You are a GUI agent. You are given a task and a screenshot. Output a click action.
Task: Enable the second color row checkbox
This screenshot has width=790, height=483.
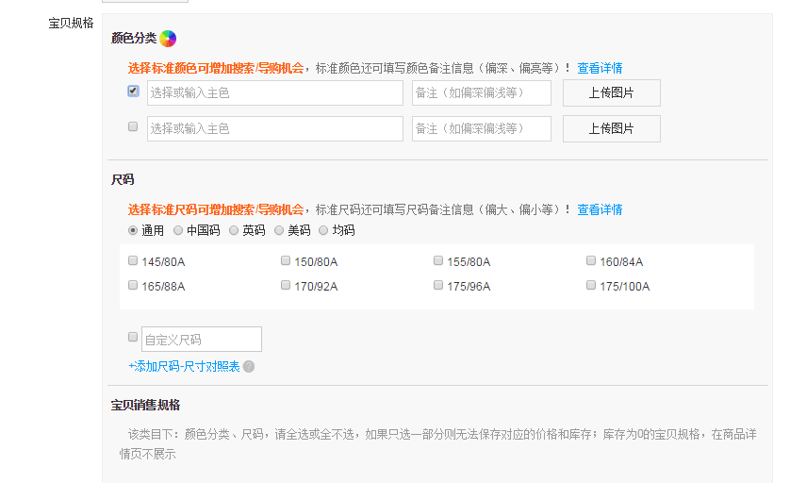click(133, 126)
